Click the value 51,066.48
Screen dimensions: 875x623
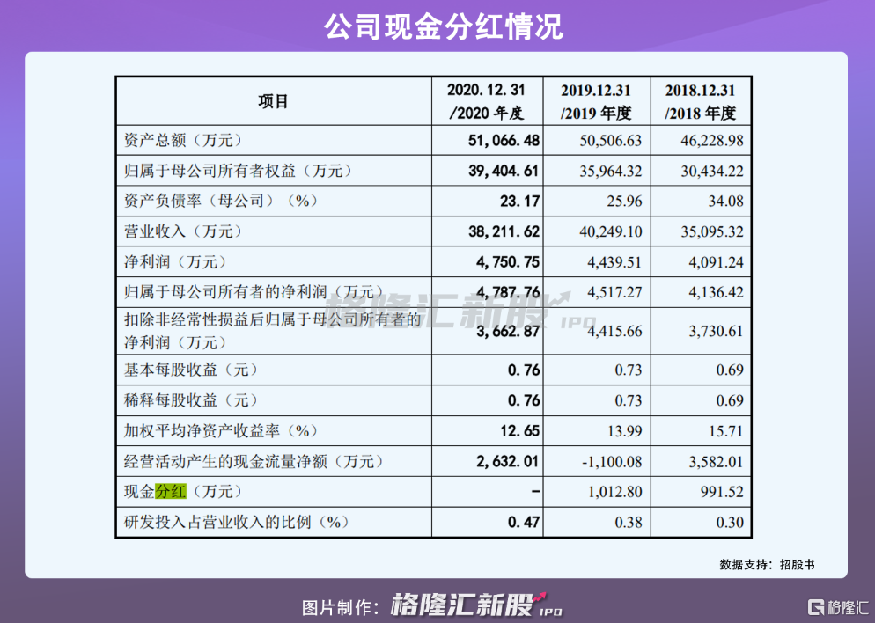pyautogui.click(x=504, y=140)
